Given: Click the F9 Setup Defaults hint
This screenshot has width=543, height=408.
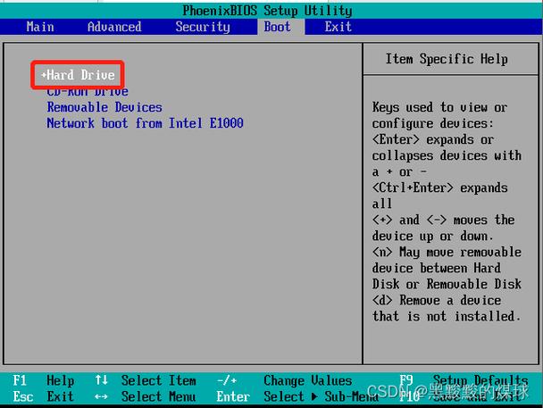Looking at the screenshot, I should tap(464, 380).
